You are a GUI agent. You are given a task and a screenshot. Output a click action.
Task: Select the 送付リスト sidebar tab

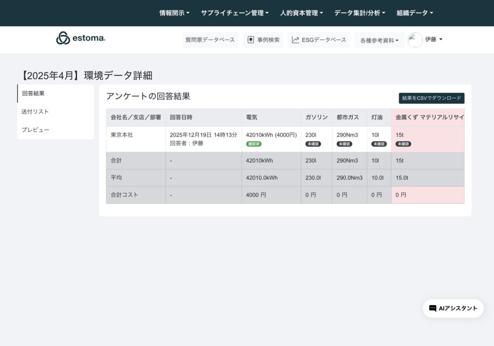point(35,111)
